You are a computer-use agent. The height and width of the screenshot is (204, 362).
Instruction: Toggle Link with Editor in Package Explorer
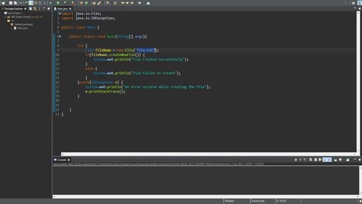click(x=35, y=8)
